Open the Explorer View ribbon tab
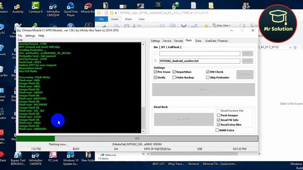 pyautogui.click(x=142, y=19)
